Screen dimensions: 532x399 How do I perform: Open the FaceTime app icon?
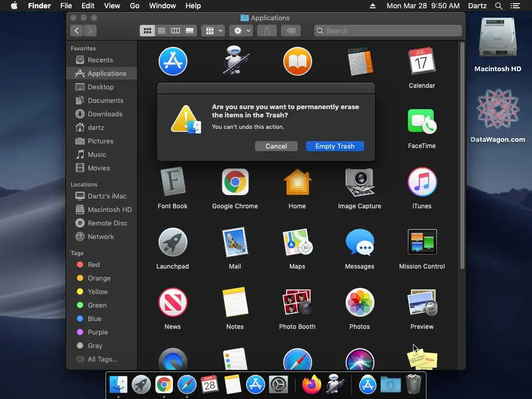point(422,122)
